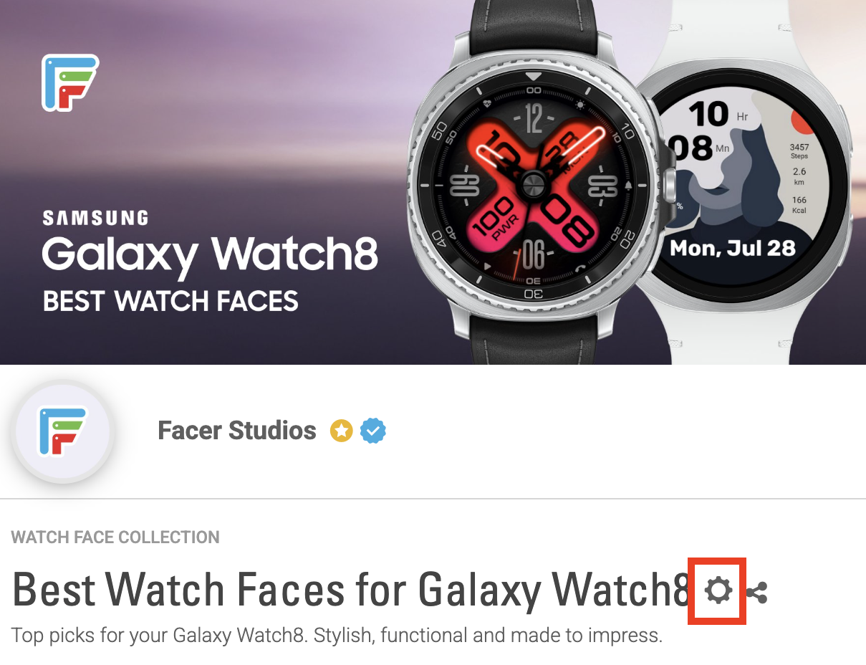The image size is (866, 665).
Task: Open the Facer Studios profile name
Action: [x=237, y=431]
